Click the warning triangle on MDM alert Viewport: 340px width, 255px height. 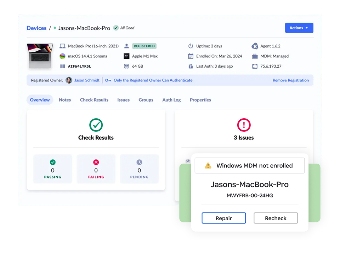(208, 166)
